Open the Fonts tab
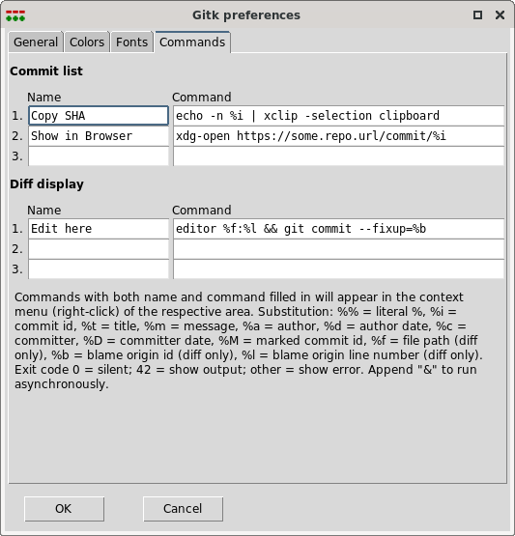The height and width of the screenshot is (536, 515). pyautogui.click(x=131, y=42)
